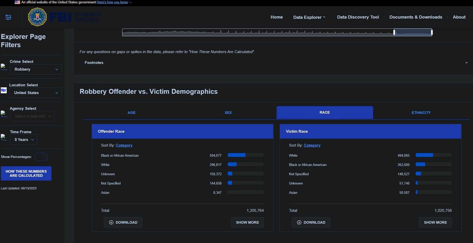Click the US flag icon in banner
473x243 pixels.
[17, 2]
